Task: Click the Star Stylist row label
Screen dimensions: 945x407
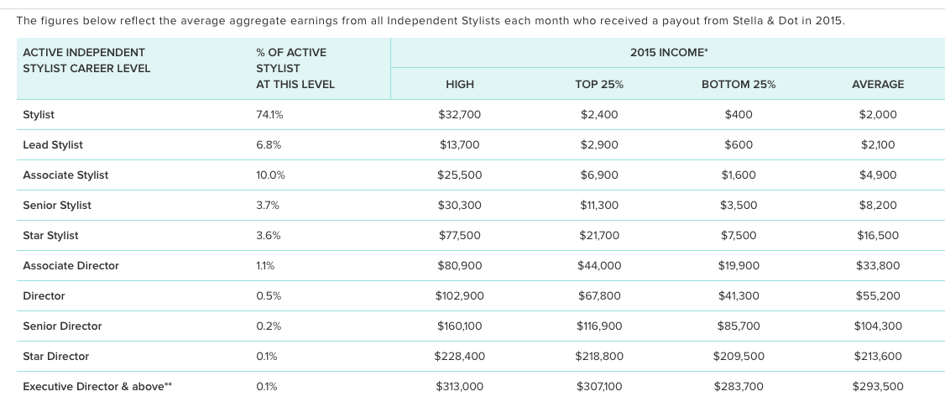Action: [50, 235]
